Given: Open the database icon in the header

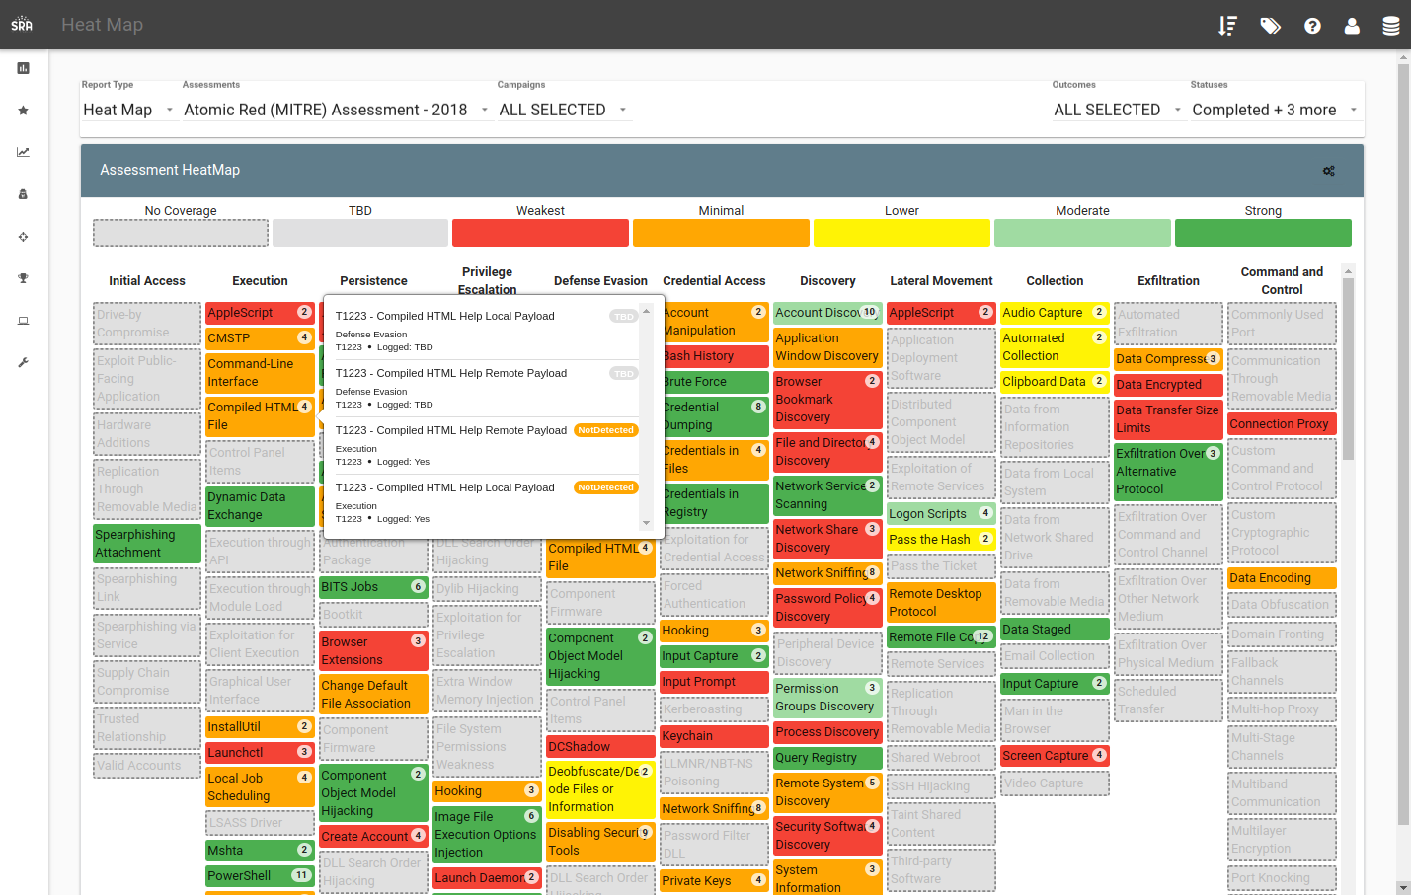Looking at the screenshot, I should pos(1390,26).
